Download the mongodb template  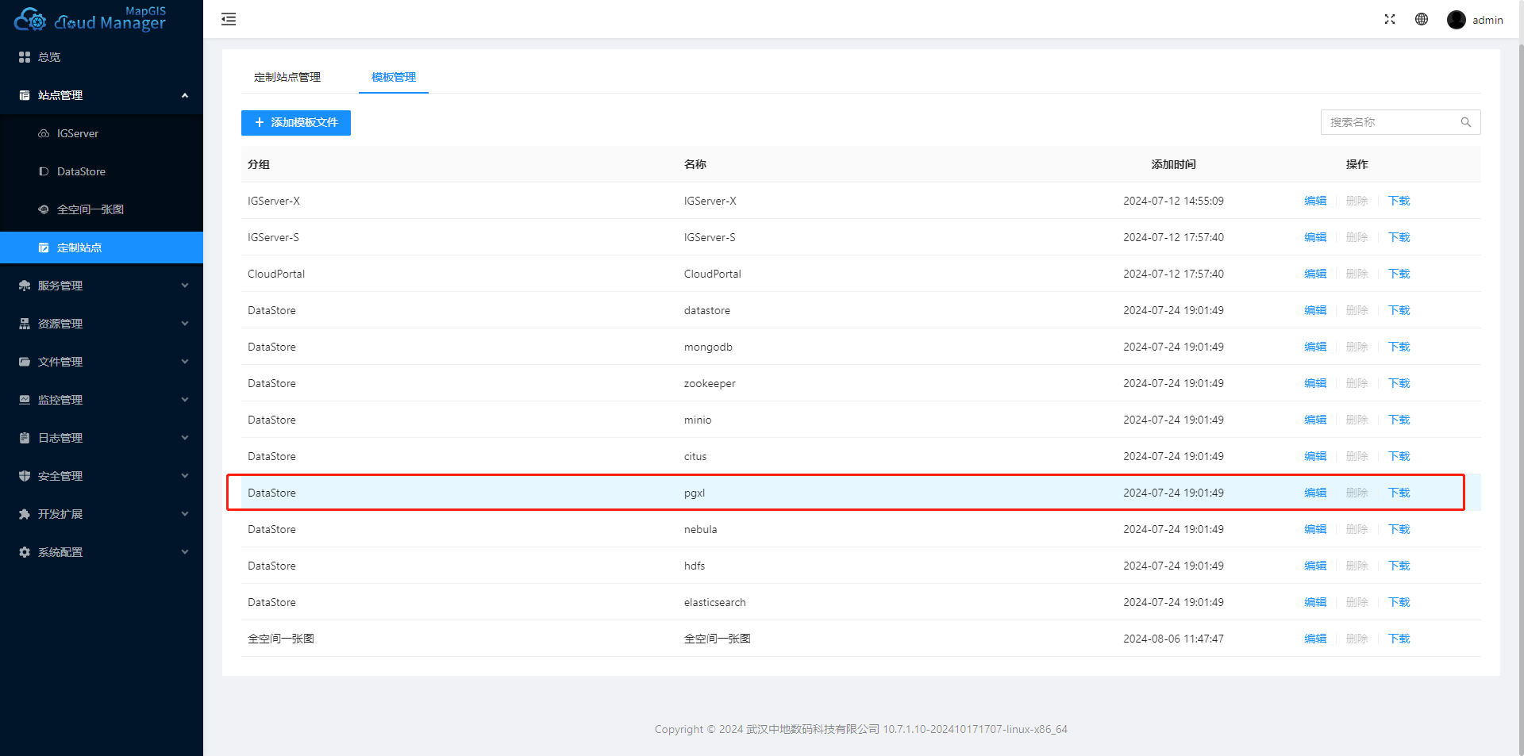tap(1399, 347)
